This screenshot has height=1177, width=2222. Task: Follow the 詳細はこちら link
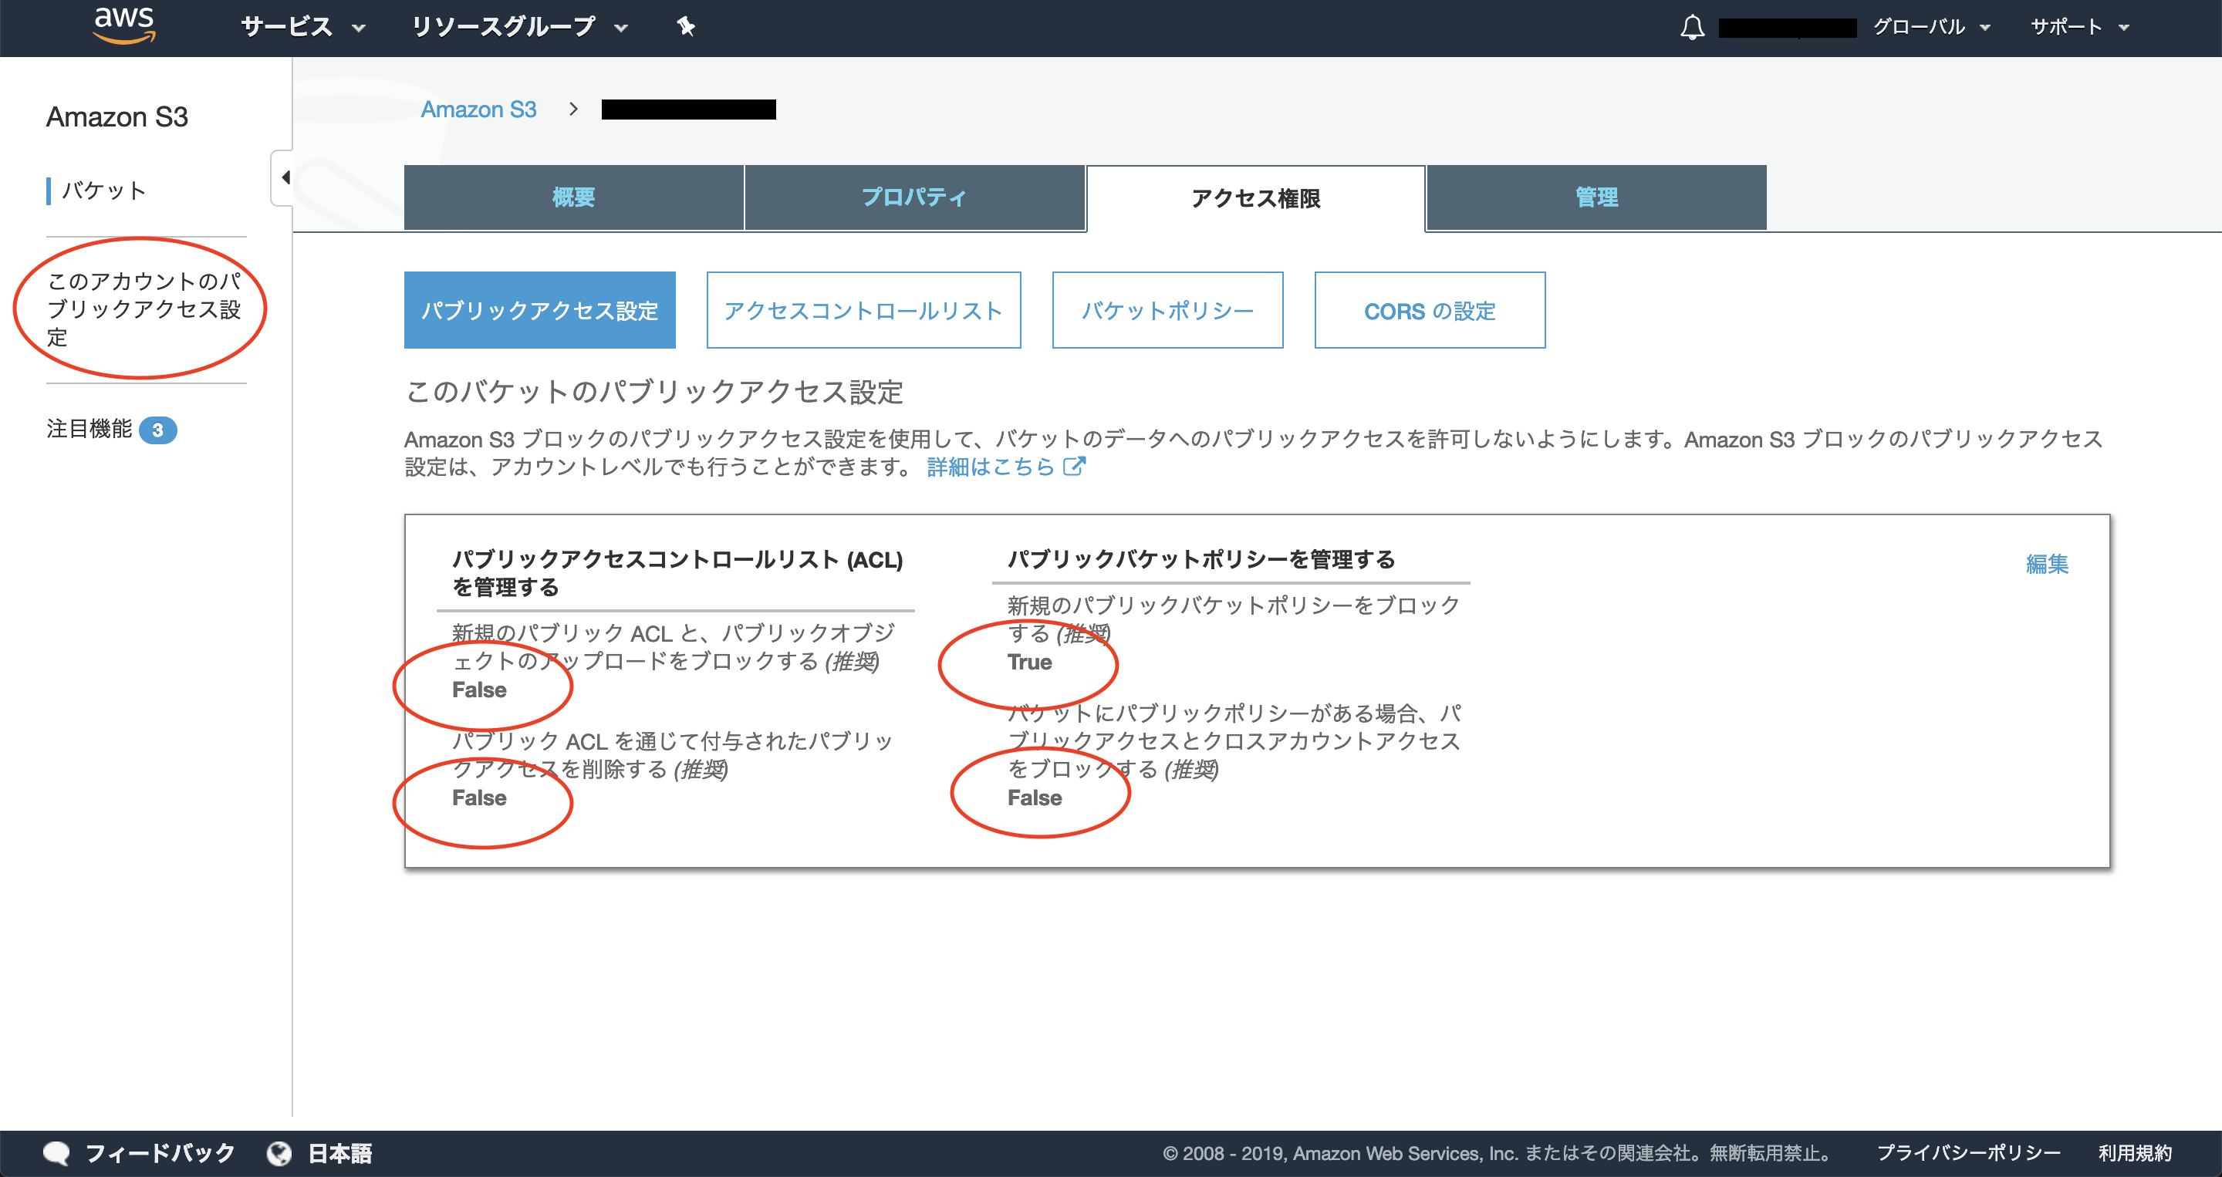(x=991, y=467)
